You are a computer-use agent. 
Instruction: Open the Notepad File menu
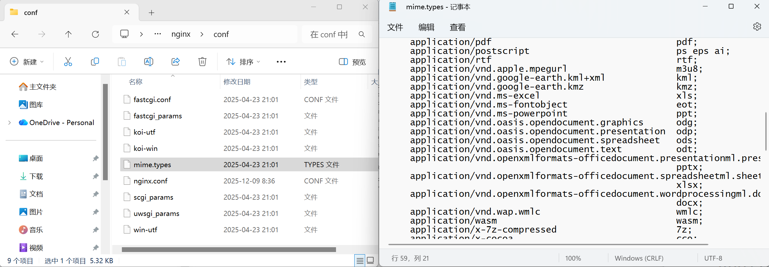395,27
